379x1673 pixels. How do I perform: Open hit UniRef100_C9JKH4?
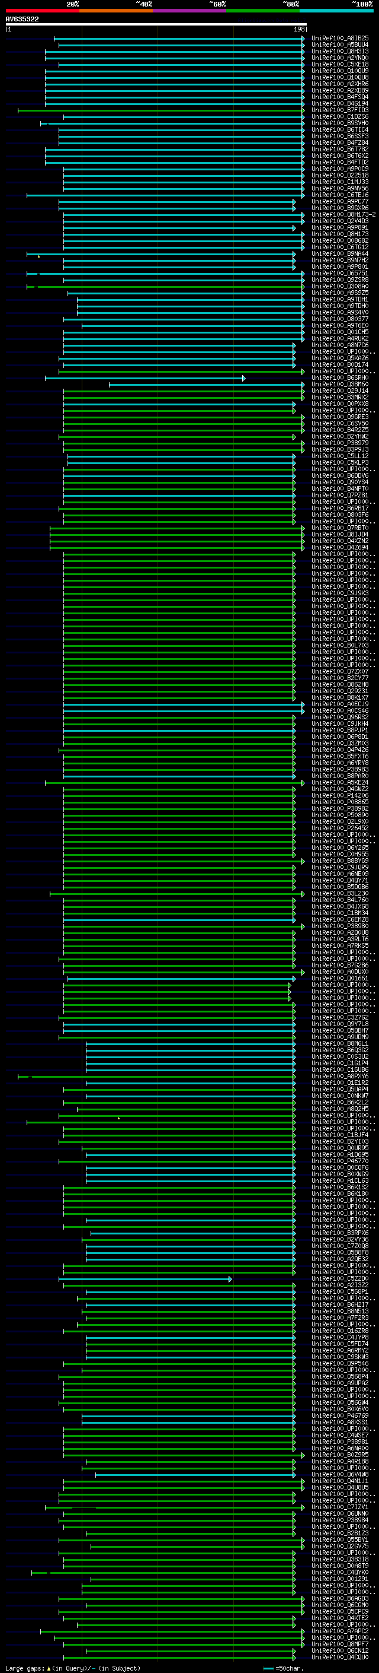[340, 723]
